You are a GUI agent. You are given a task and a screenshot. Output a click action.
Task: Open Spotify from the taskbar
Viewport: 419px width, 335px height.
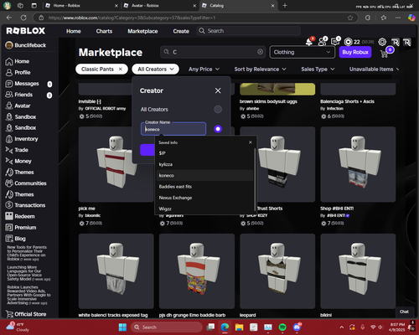click(282, 327)
